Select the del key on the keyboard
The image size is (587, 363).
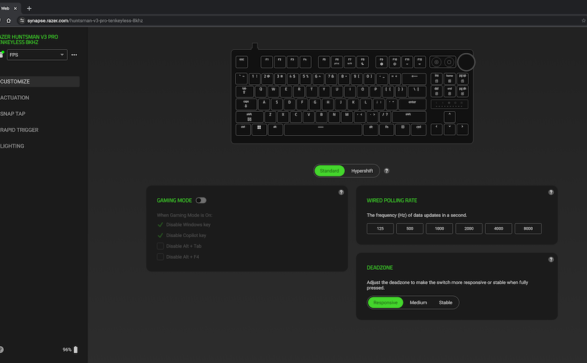[436, 91]
